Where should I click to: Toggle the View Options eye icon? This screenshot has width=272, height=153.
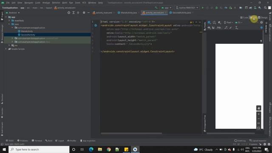point(209,28)
